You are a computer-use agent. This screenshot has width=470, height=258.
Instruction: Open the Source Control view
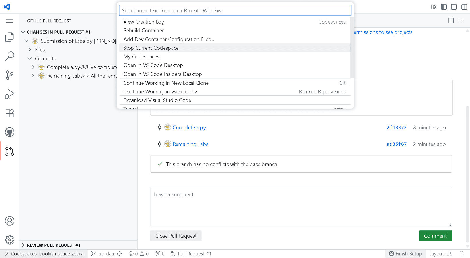(9, 75)
